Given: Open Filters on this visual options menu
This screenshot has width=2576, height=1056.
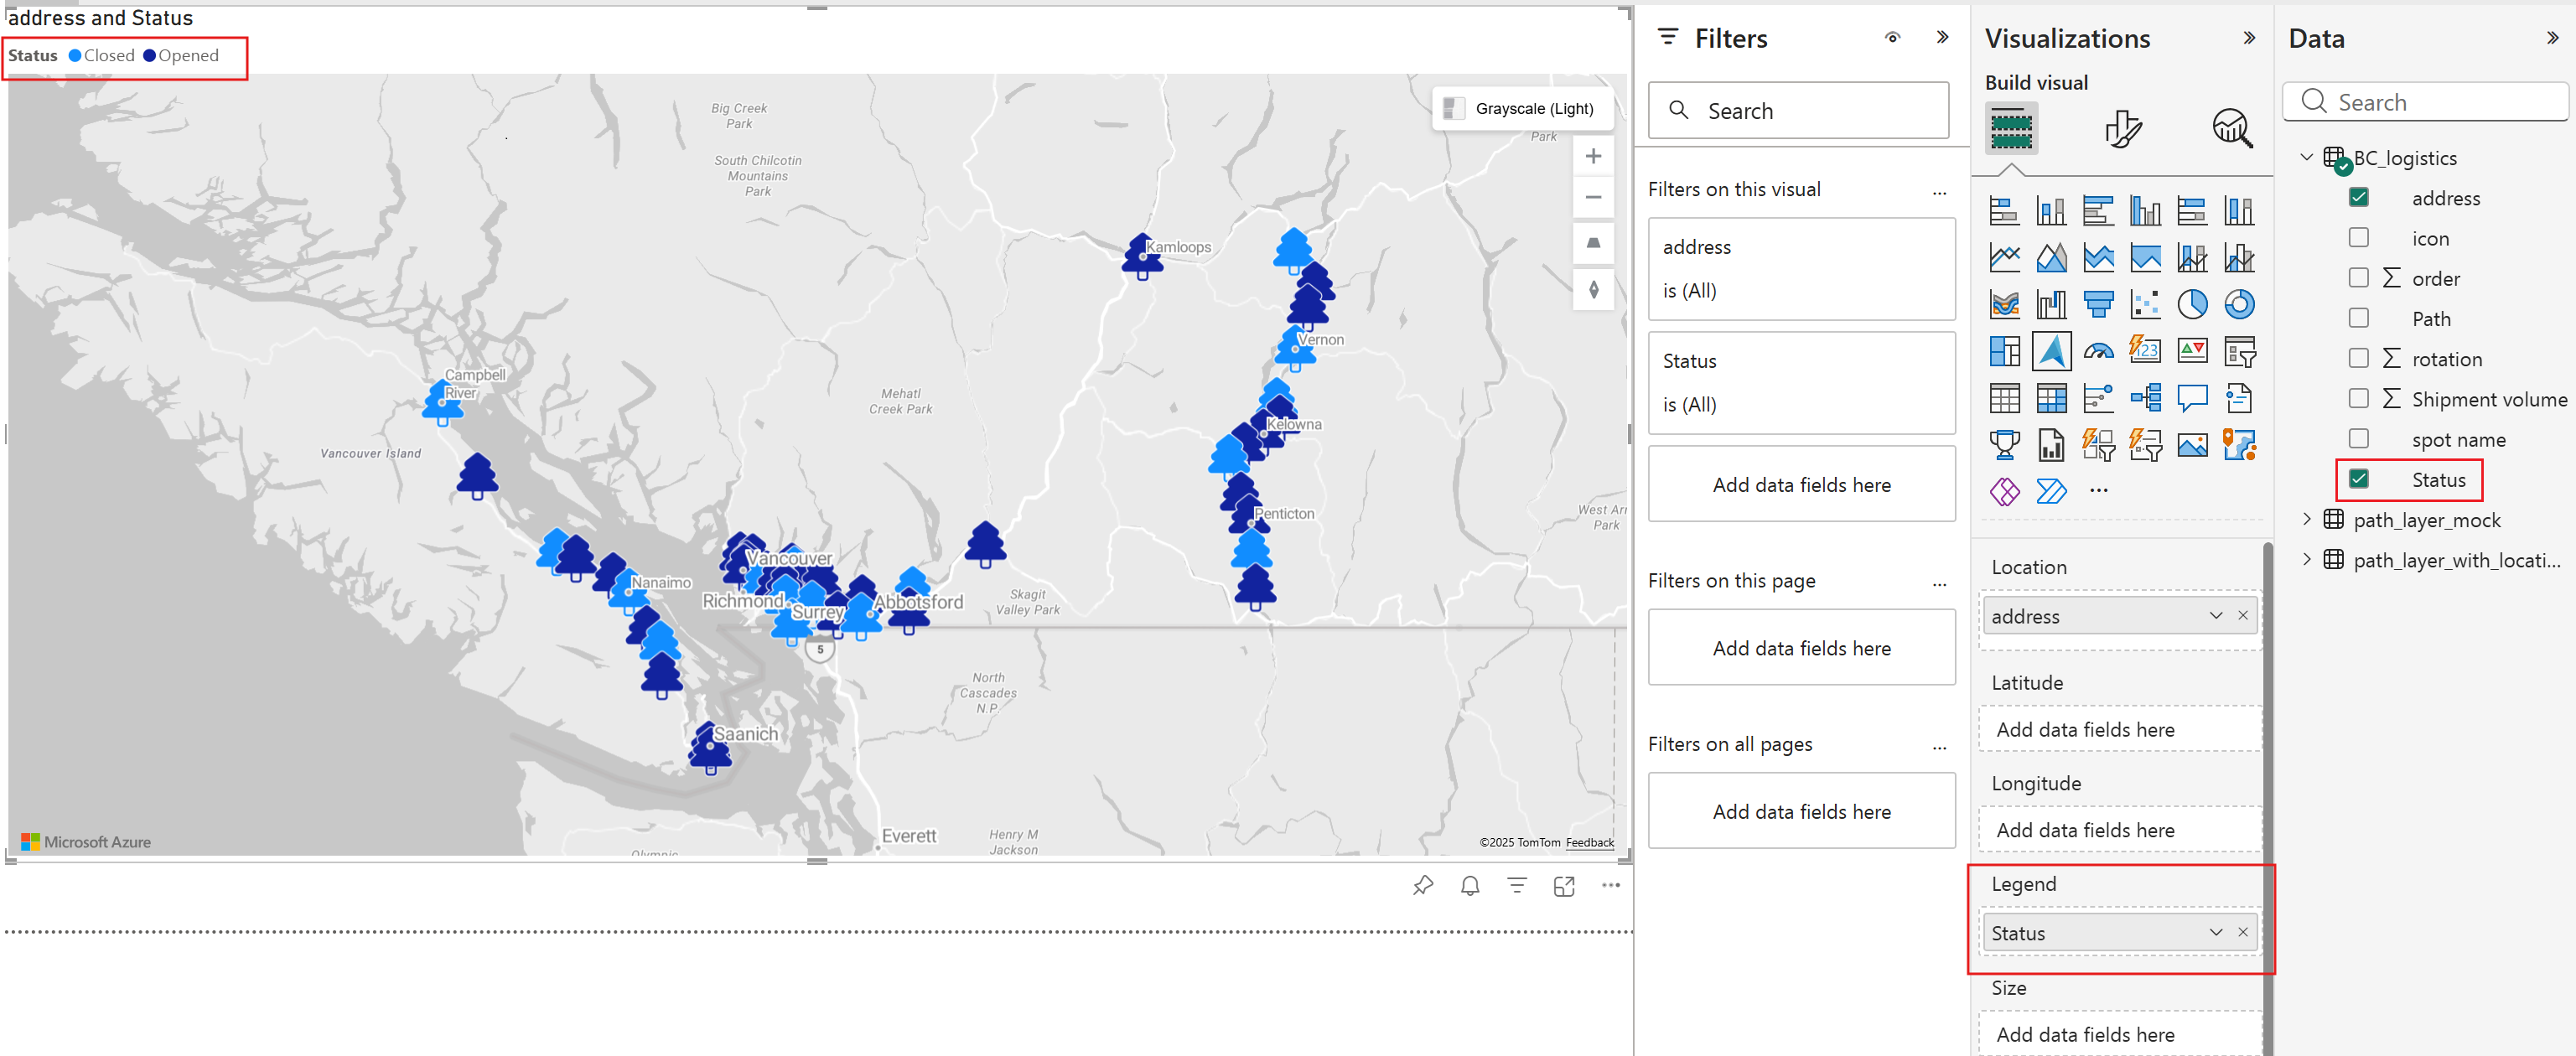Looking at the screenshot, I should [1939, 190].
